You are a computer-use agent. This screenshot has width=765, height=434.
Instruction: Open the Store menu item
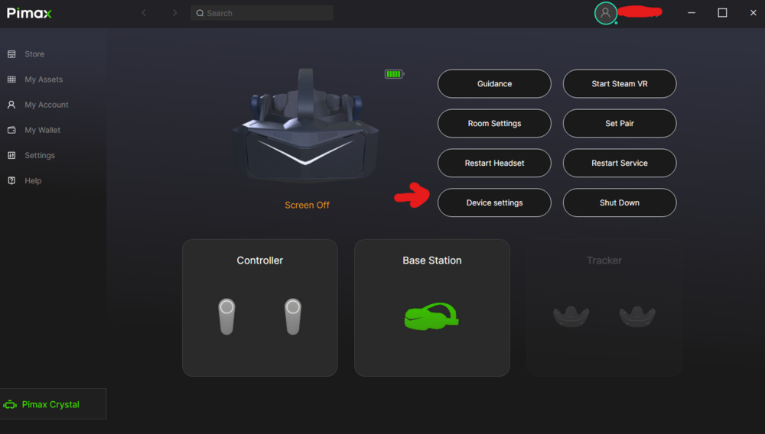(x=34, y=54)
